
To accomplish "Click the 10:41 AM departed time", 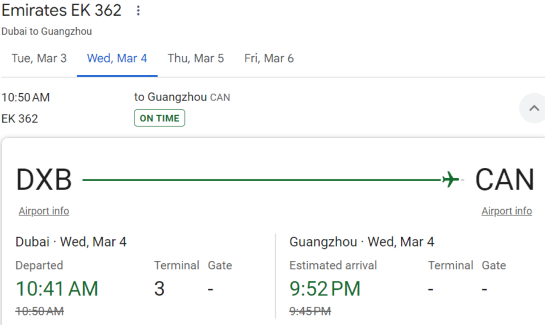I will pos(57,289).
